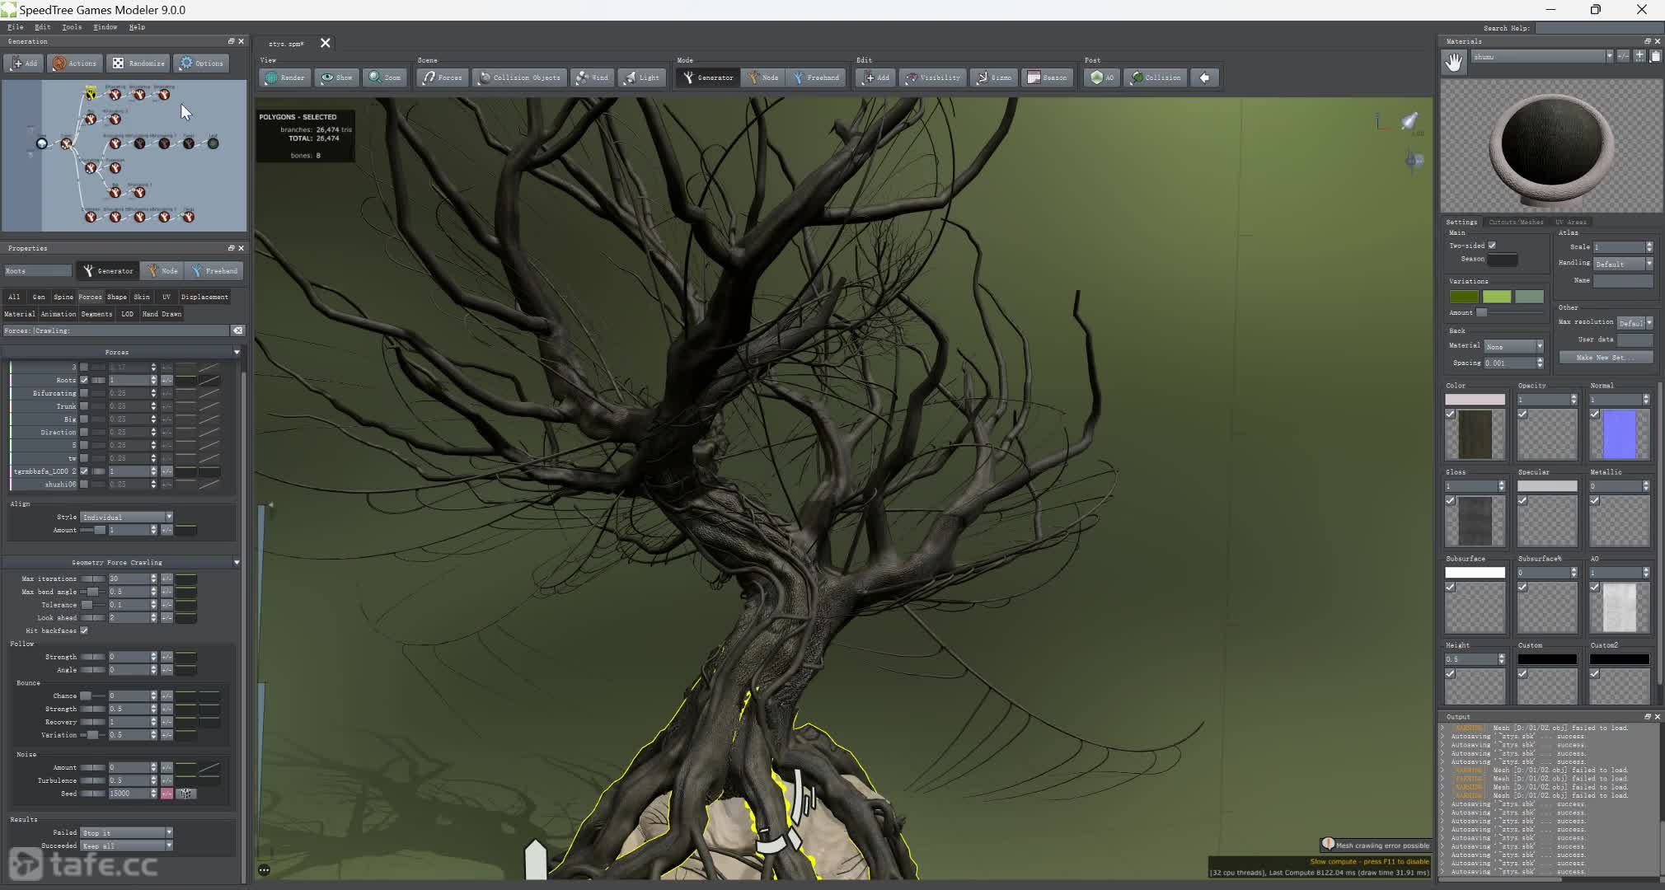Click the arrow button after Collision
This screenshot has width=1665, height=890.
[1205, 77]
